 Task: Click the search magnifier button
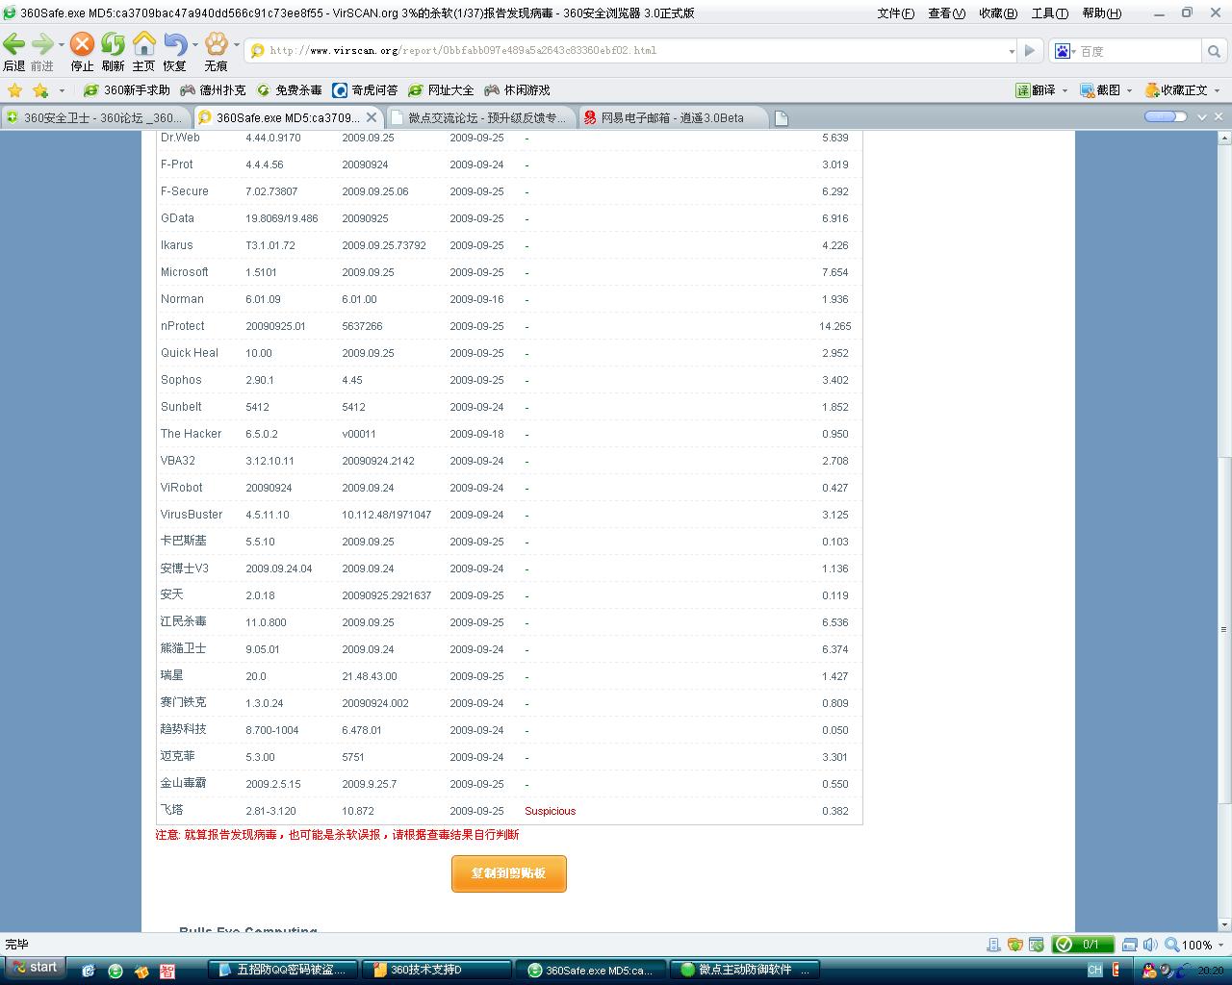[1214, 51]
